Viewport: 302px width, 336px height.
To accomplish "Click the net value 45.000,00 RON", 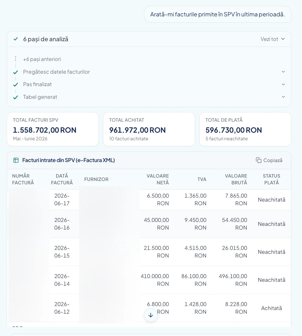I will point(156,224).
